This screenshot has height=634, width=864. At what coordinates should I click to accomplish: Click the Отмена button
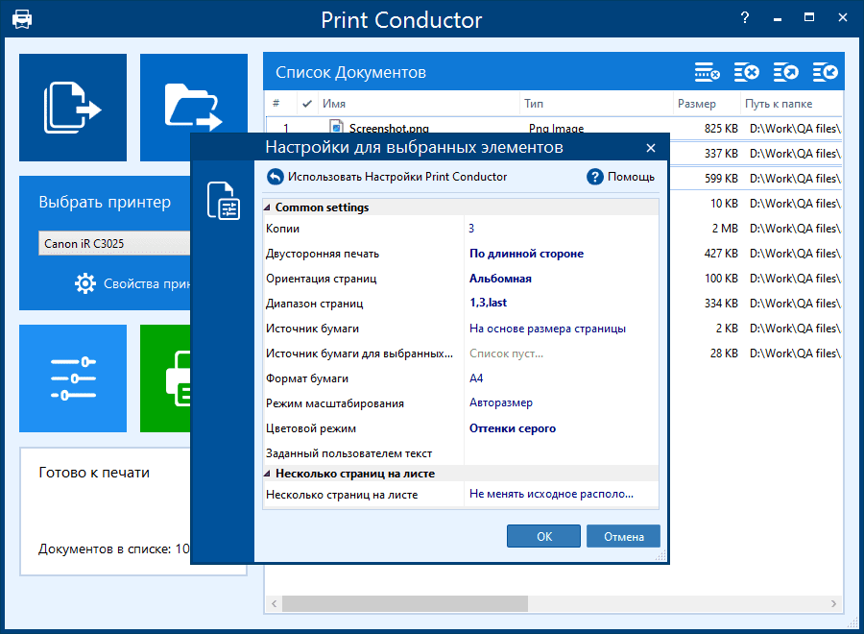[623, 536]
